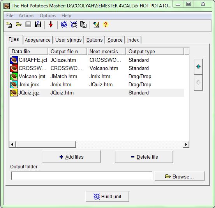Screen dimensions: 215x208
Task: Click the Output folder text field
Action: (81, 176)
